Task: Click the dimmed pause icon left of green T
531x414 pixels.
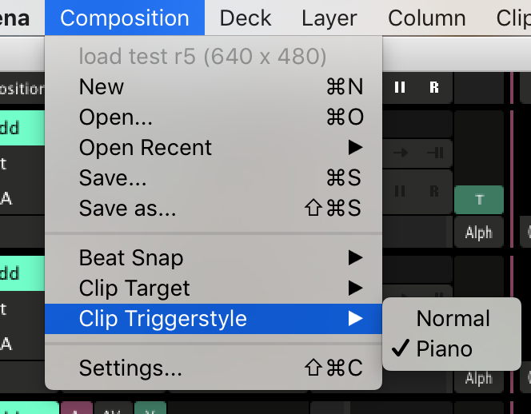Action: [x=400, y=190]
